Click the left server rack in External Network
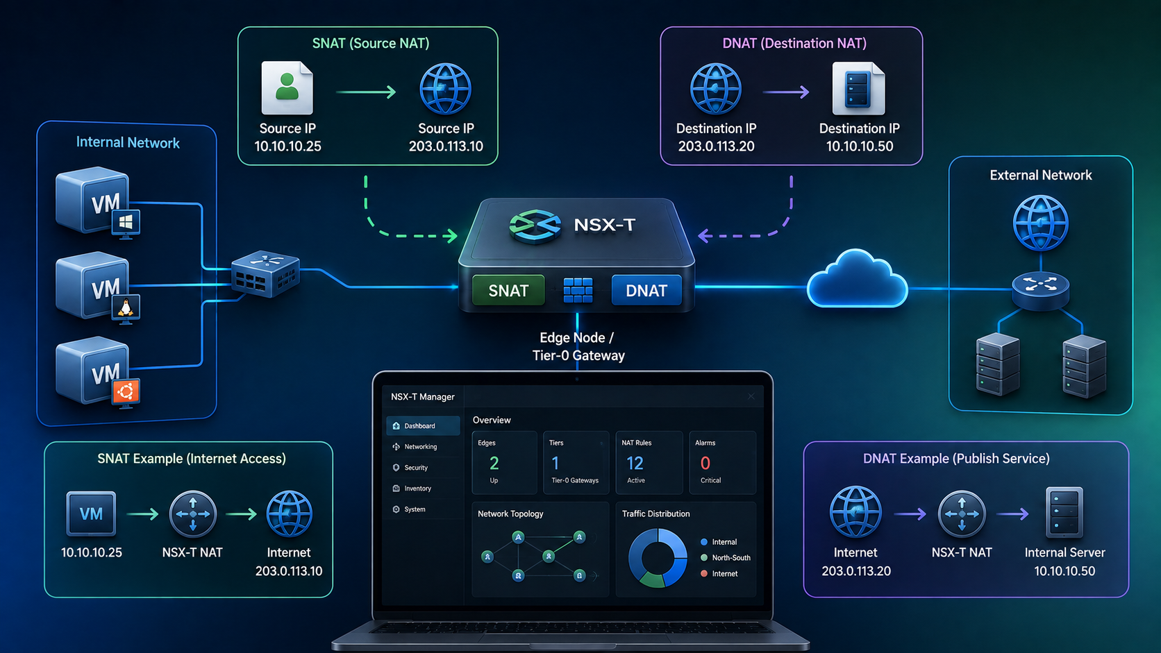Image resolution: width=1161 pixels, height=653 pixels. tap(998, 364)
